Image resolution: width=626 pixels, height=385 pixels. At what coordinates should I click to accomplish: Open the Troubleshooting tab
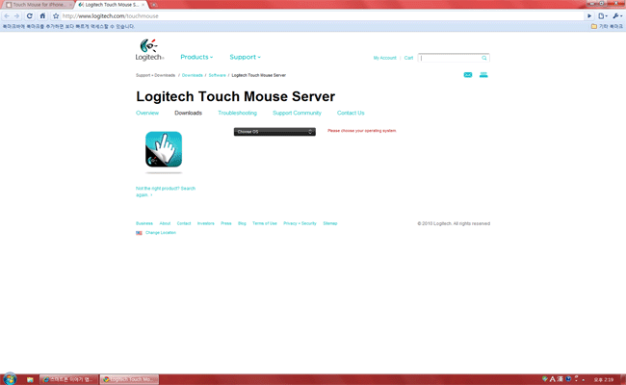tap(237, 113)
